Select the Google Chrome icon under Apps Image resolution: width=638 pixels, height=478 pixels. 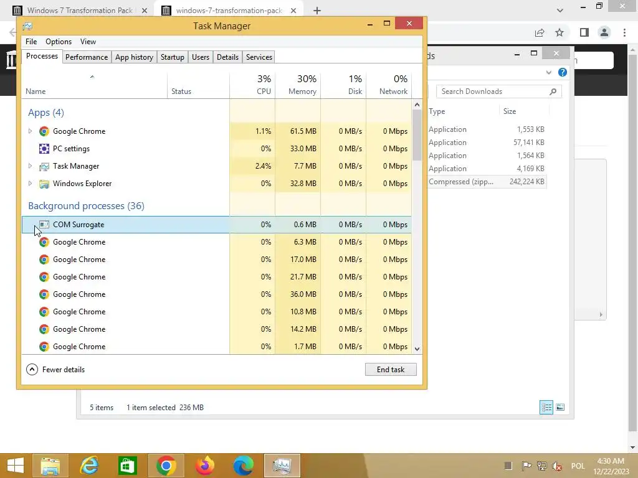tap(44, 131)
